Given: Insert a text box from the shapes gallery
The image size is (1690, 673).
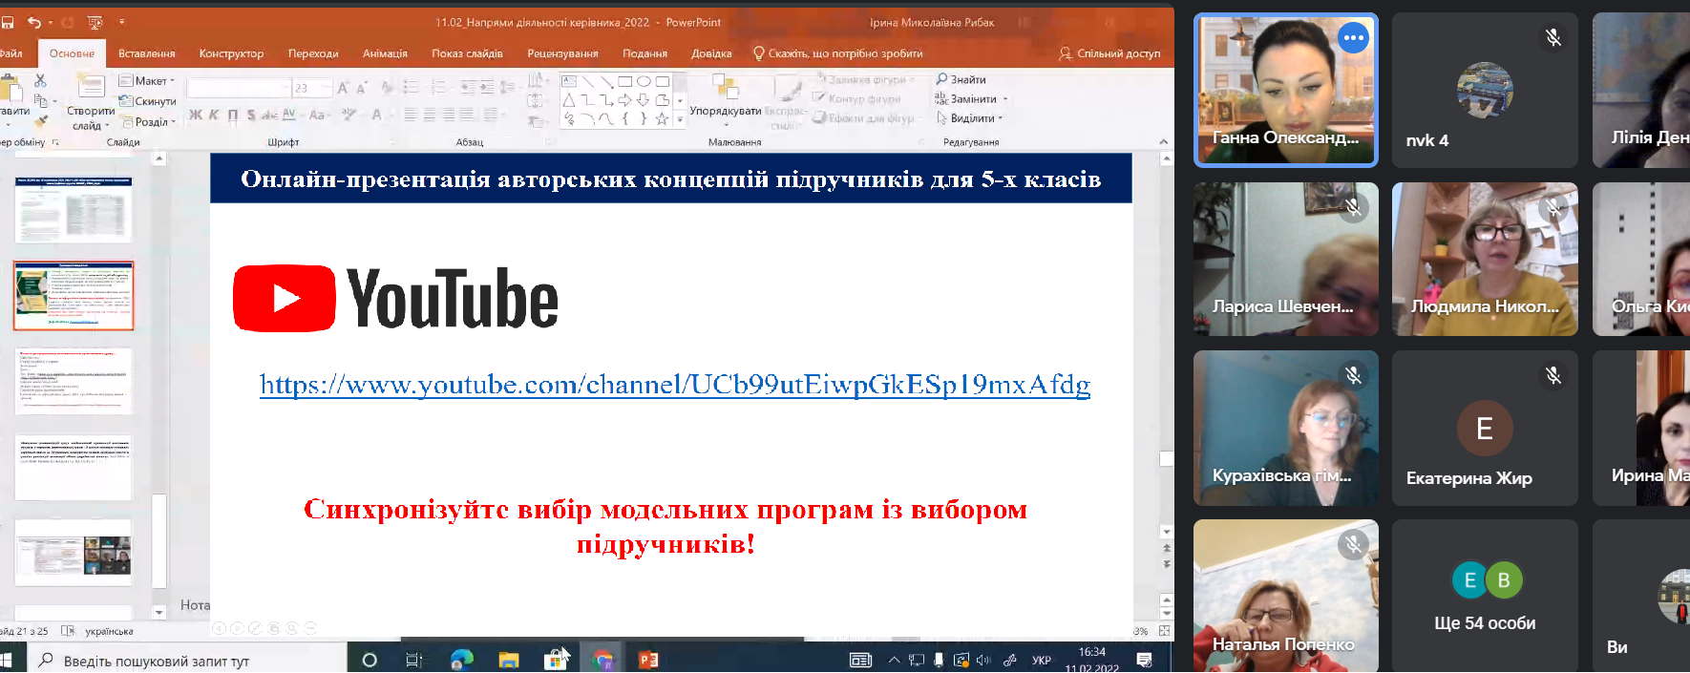Looking at the screenshot, I should click(569, 82).
